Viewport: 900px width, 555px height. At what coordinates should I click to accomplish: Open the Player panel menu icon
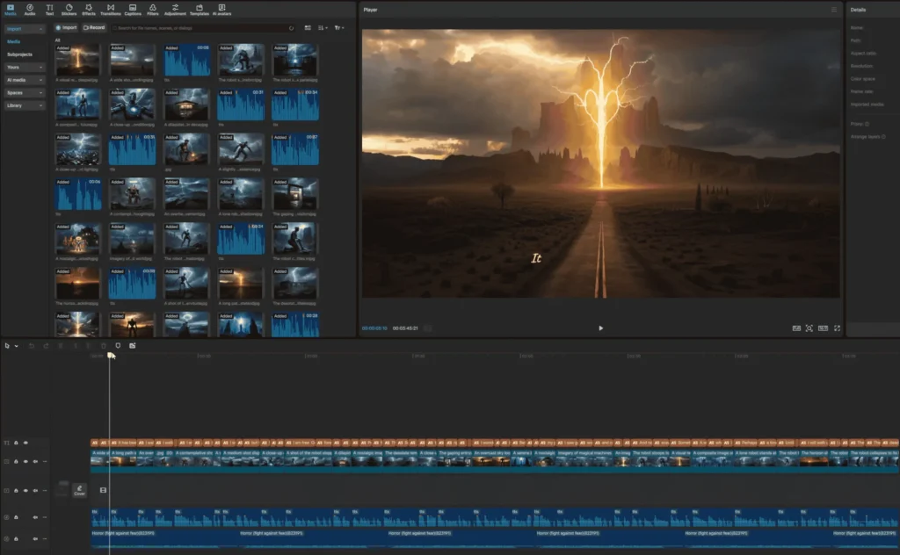tap(833, 10)
